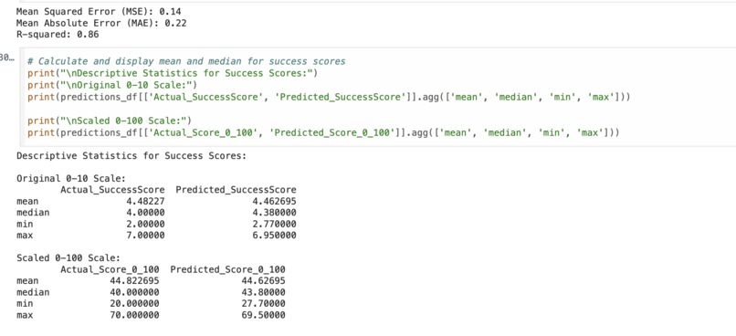Click the Predicted_Score_0_100 column header in output table

point(227,270)
